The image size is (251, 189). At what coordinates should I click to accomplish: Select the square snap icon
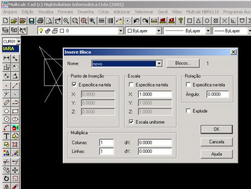click(190, 21)
